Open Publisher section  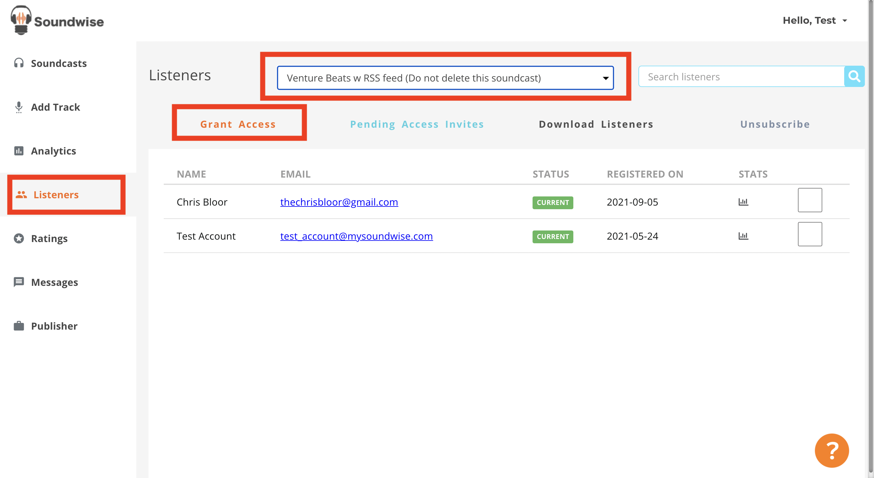[54, 326]
